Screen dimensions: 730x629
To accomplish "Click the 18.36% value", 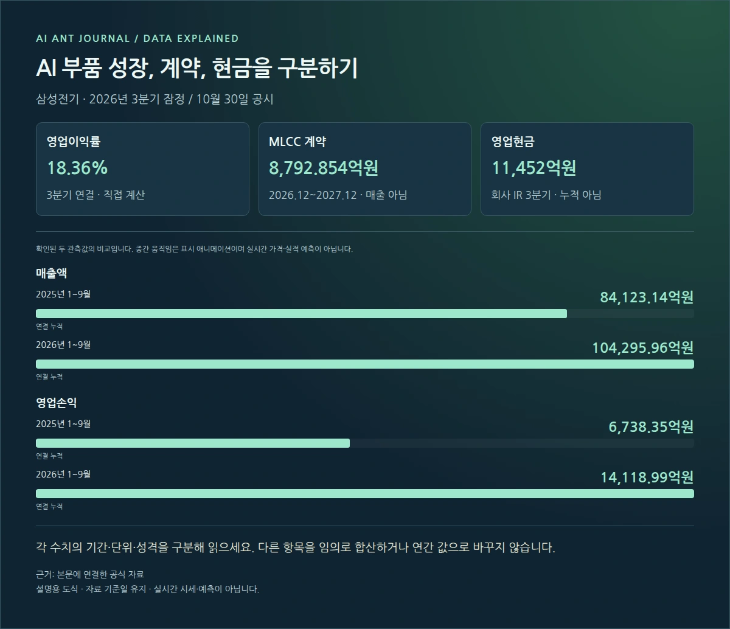I will tap(77, 168).
